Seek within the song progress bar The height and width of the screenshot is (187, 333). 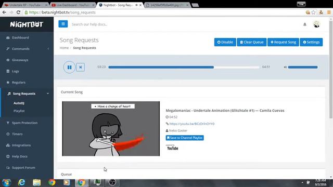coord(184,67)
